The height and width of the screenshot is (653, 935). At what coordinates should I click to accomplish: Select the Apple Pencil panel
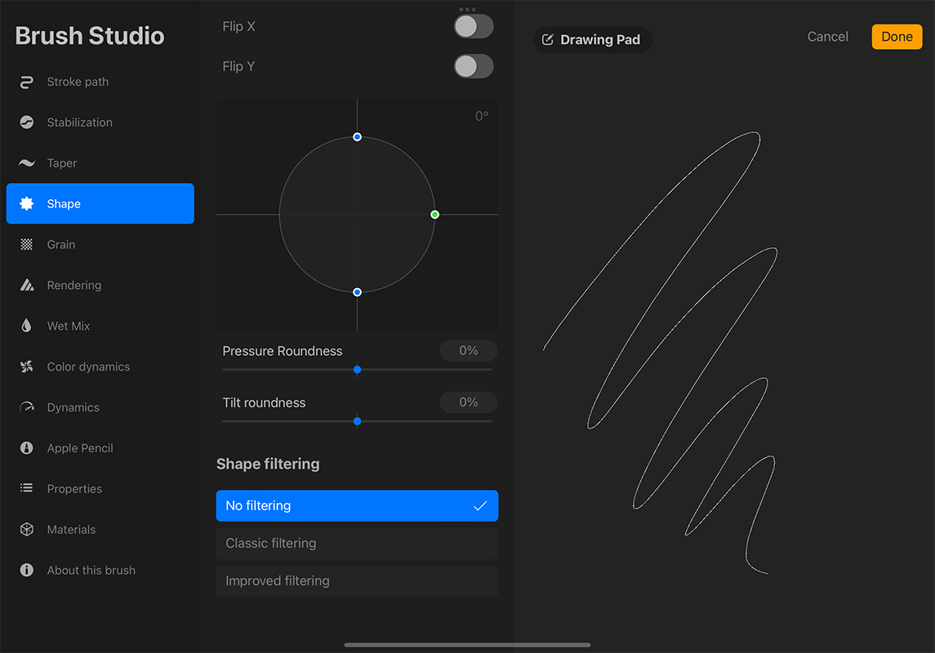[79, 448]
